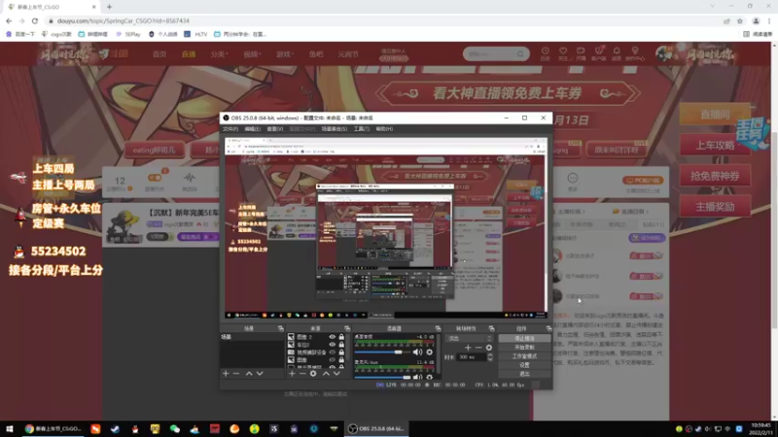Screen dimensions: 778x437
Task: Toggle visibility of fourth source 图像
Action: click(332, 360)
